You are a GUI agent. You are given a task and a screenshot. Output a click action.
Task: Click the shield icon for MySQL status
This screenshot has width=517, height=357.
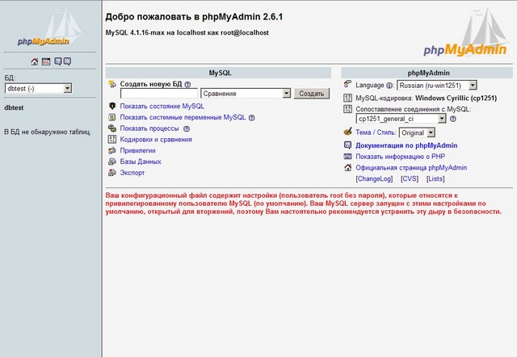[x=112, y=106]
